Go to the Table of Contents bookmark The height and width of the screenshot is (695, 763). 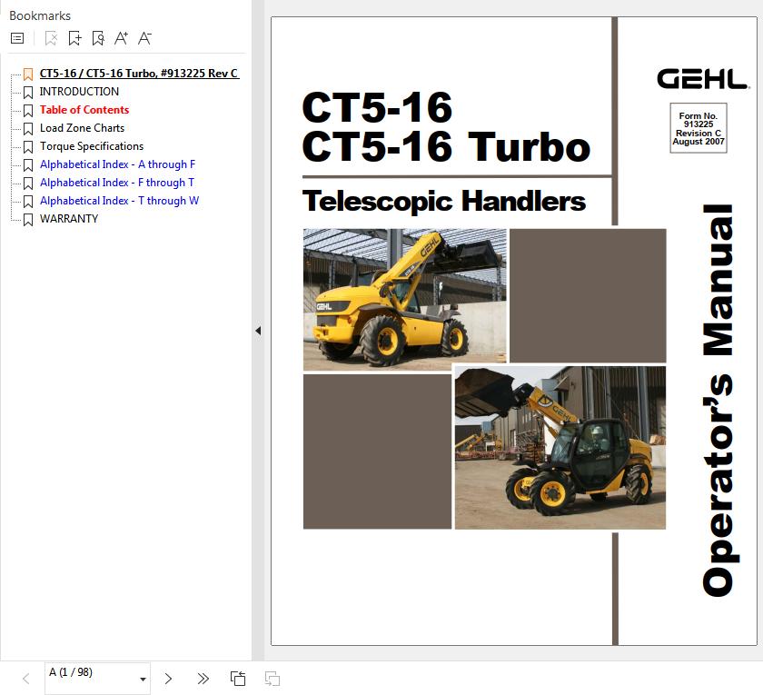pyautogui.click(x=84, y=110)
